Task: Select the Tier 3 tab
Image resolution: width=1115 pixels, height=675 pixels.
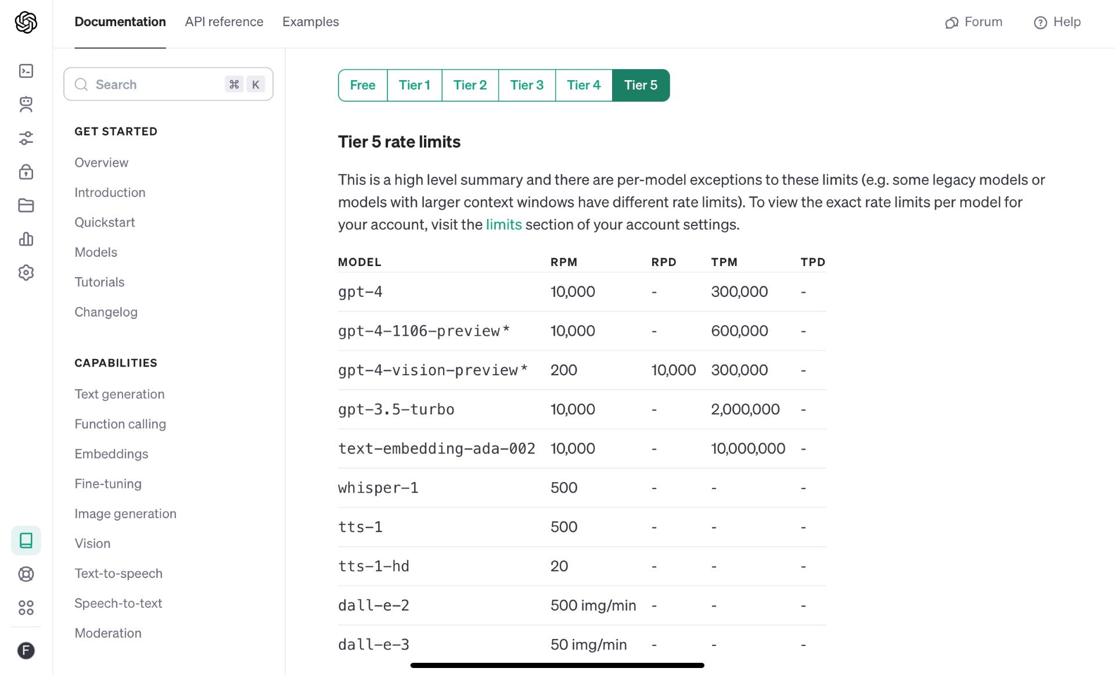Action: pyautogui.click(x=527, y=85)
